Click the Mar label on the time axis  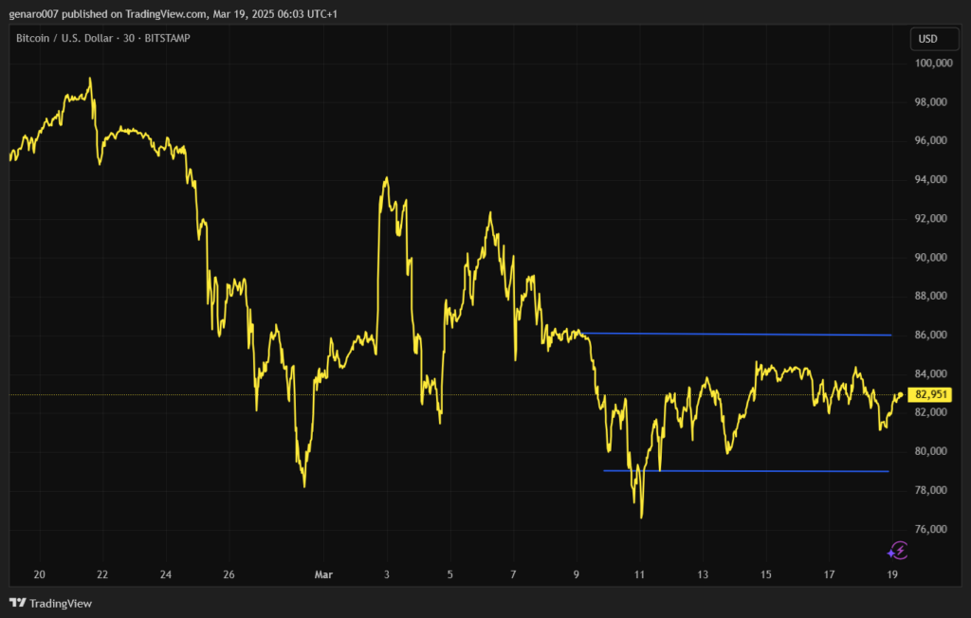click(322, 574)
